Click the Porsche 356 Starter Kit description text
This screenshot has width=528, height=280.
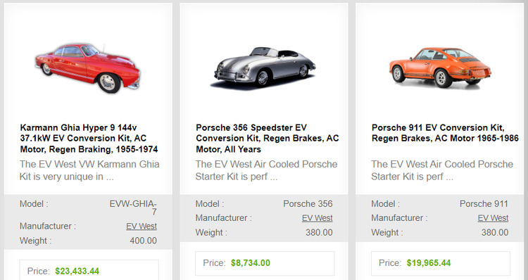point(266,170)
